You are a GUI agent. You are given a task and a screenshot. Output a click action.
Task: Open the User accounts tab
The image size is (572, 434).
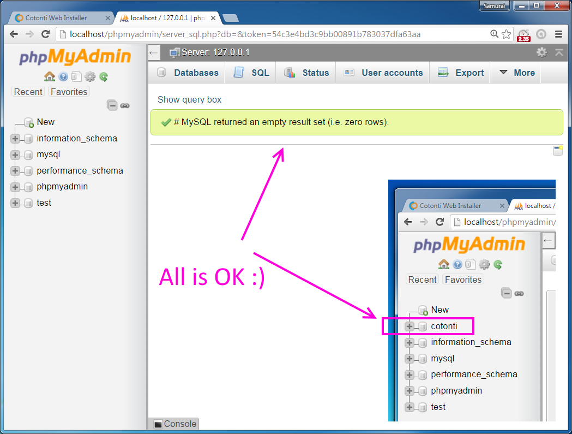383,73
